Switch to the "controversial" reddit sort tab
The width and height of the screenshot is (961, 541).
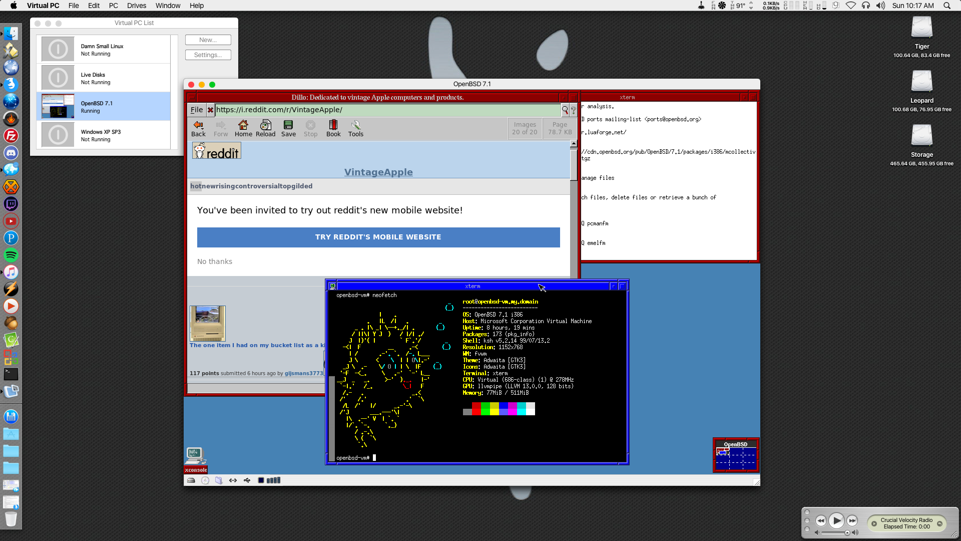click(x=248, y=186)
